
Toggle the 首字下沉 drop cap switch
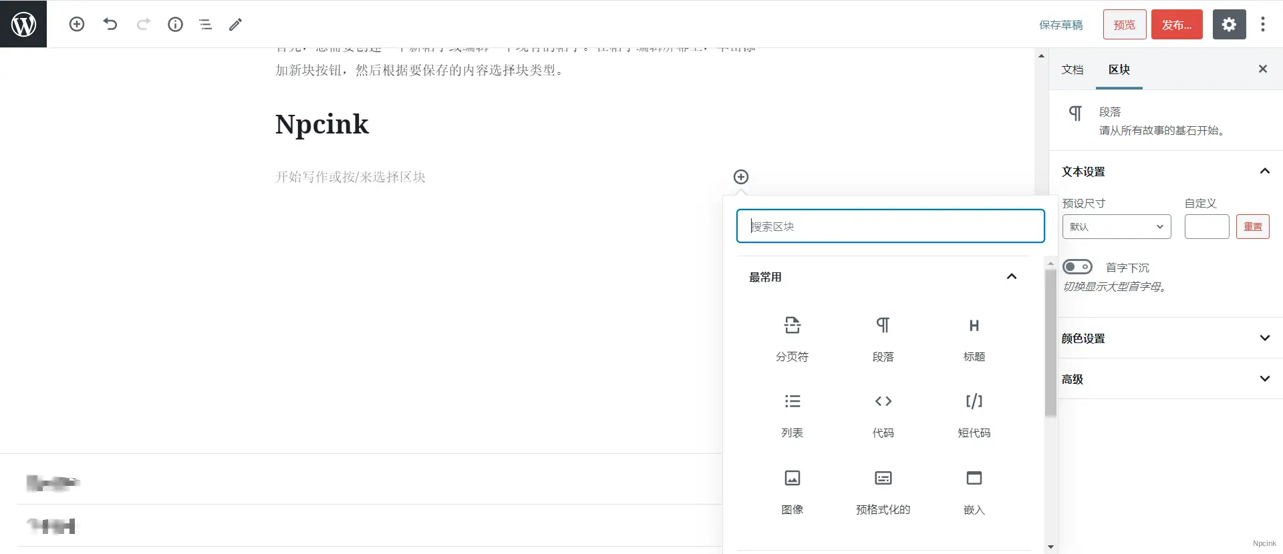coord(1077,267)
